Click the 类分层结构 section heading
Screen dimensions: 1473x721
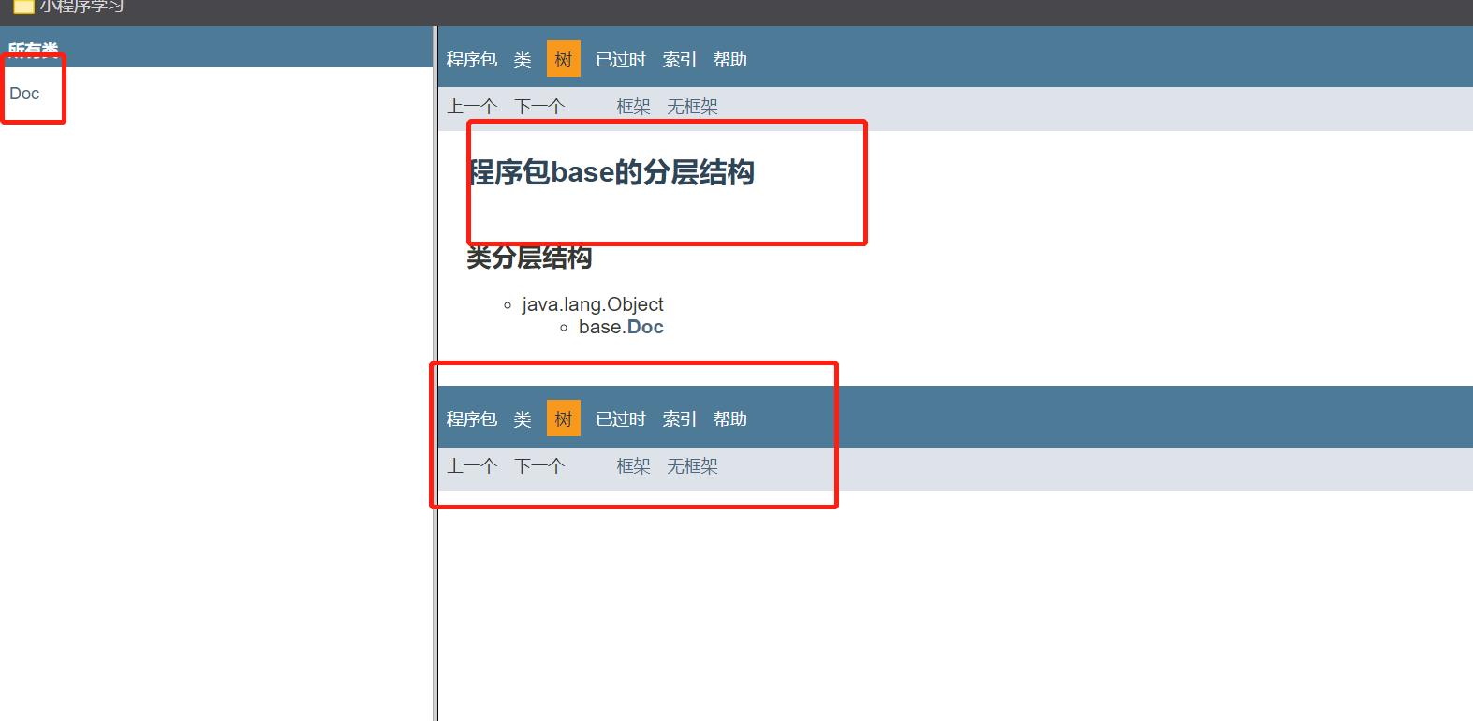click(x=529, y=257)
